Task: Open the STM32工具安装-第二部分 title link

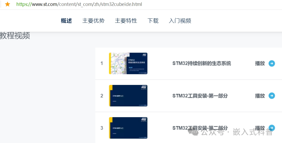Action: 200,128
